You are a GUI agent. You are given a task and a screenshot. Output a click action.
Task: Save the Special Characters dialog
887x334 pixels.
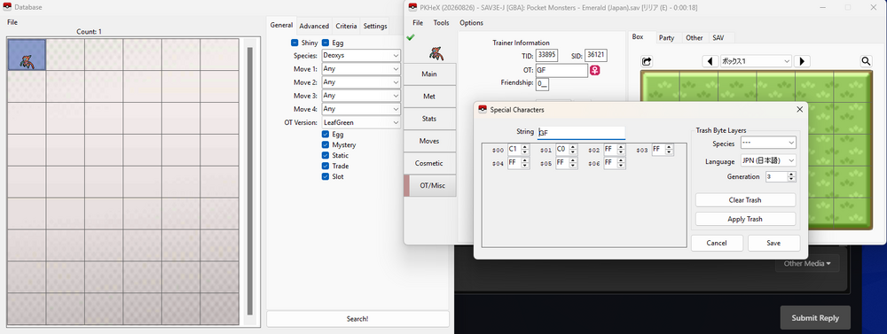[x=773, y=243]
